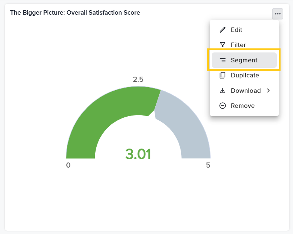This screenshot has width=293, height=234.
Task: Click the three-dot widget options button
Action: pos(278,14)
